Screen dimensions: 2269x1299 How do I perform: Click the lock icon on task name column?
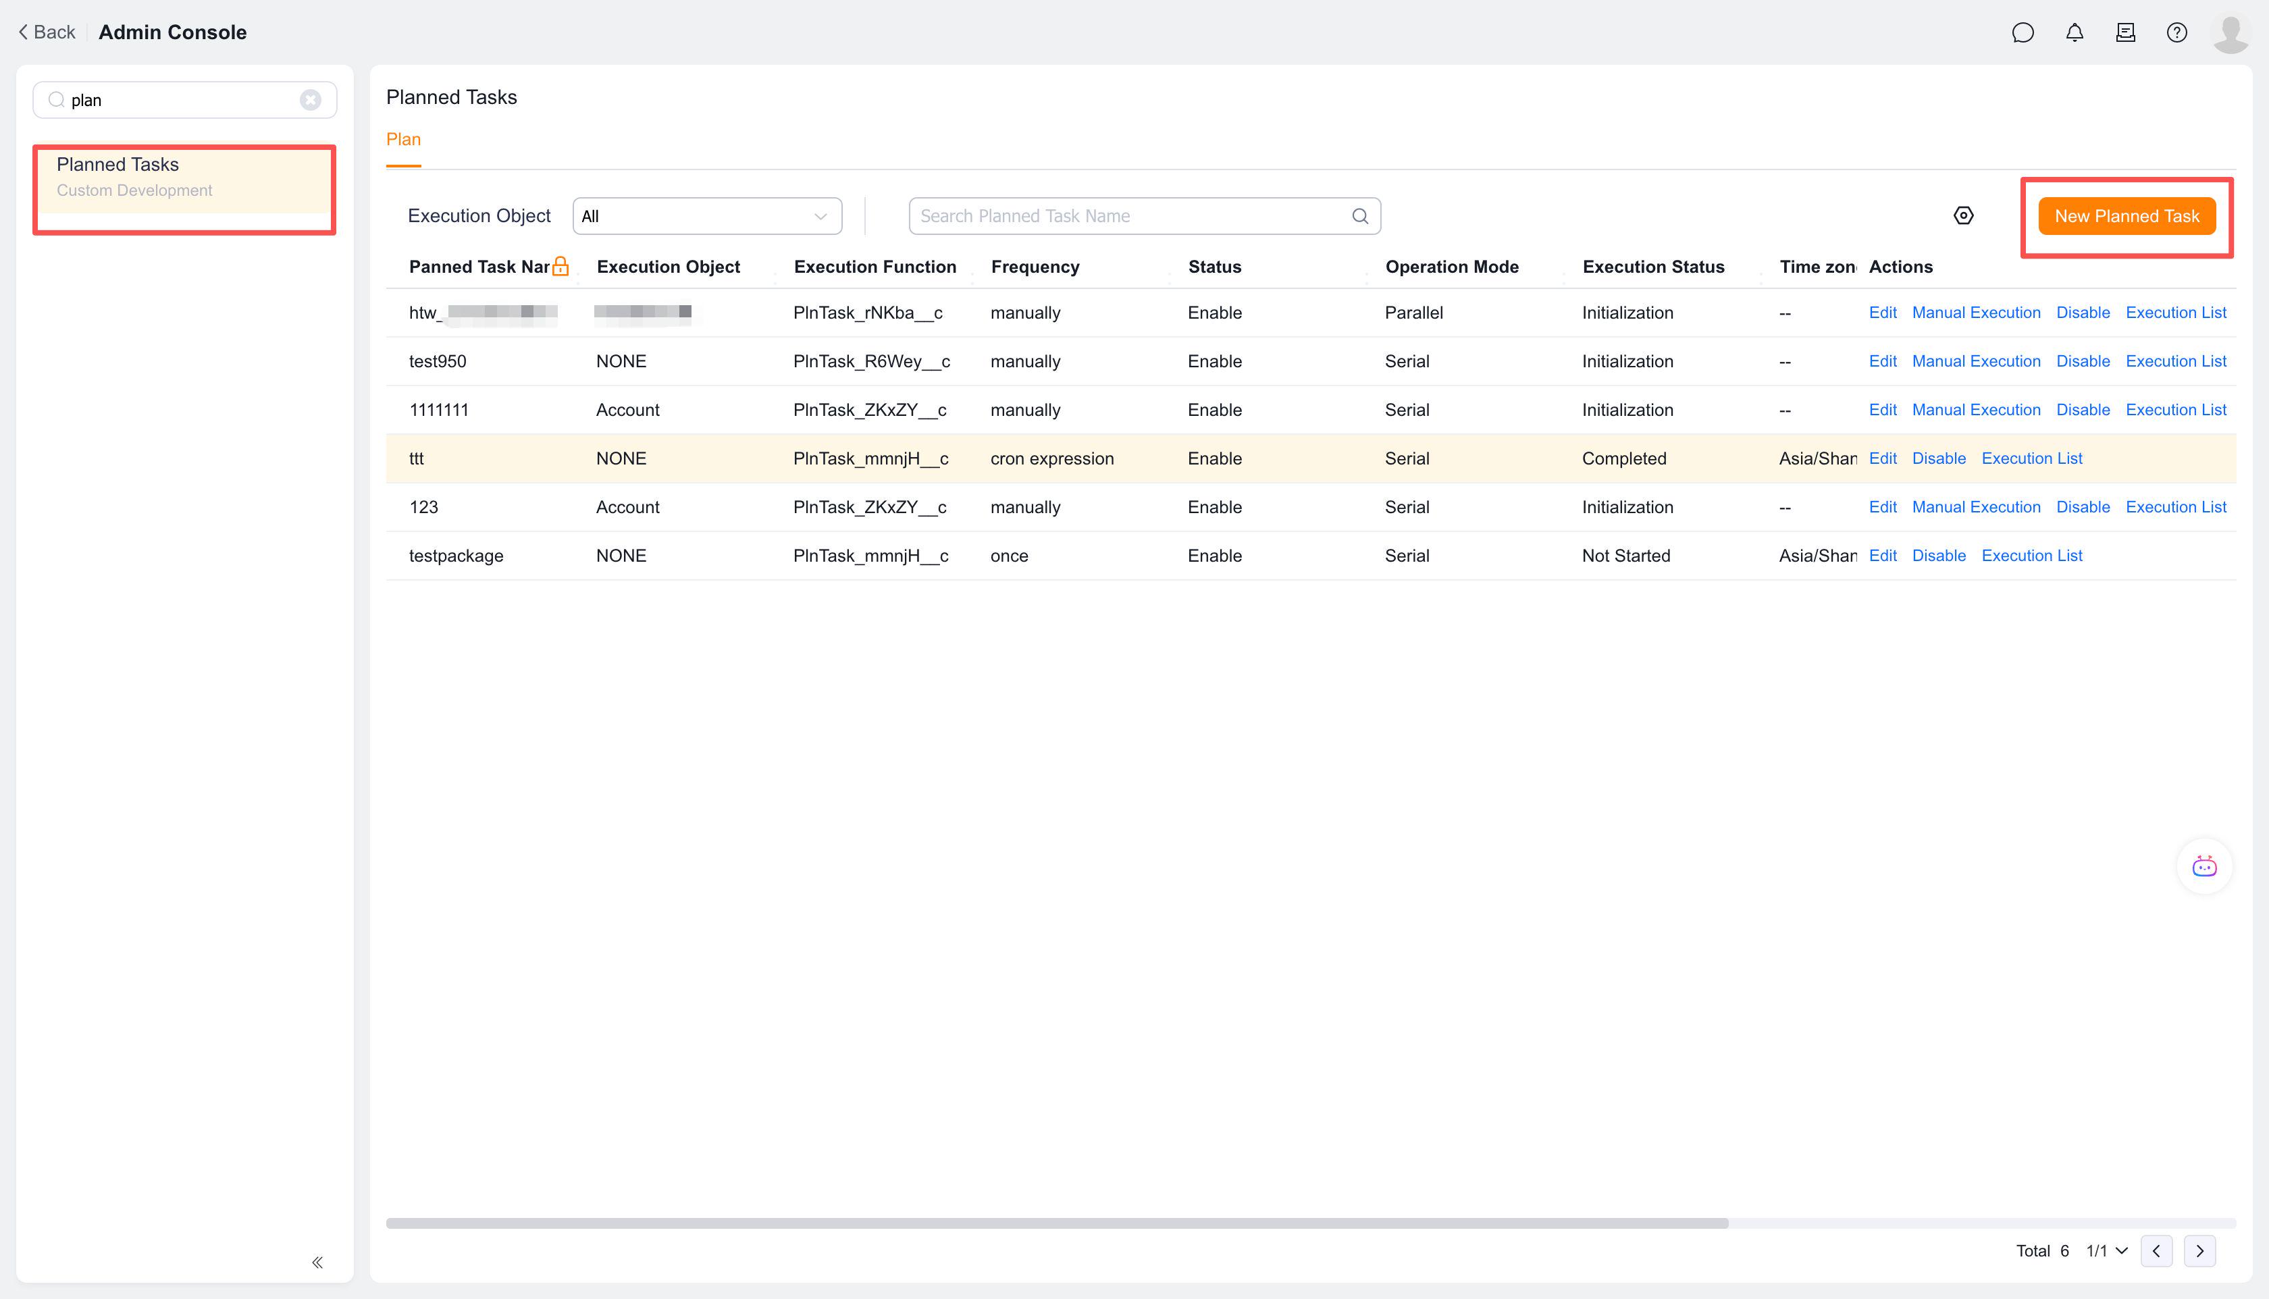tap(560, 266)
